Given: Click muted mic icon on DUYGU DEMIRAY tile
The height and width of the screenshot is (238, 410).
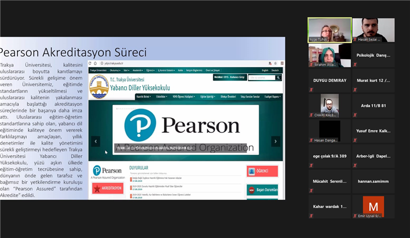Looking at the screenshot, I should [x=311, y=90].
